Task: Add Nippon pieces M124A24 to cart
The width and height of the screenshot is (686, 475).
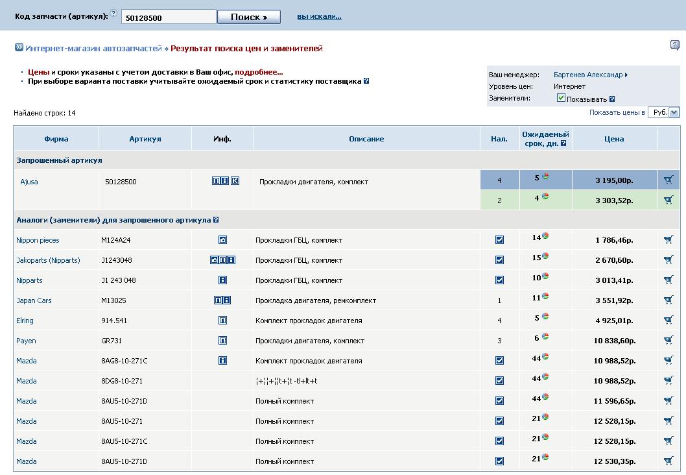Action: click(x=668, y=240)
